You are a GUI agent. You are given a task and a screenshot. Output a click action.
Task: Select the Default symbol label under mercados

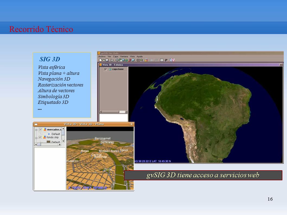[x=56, y=134]
